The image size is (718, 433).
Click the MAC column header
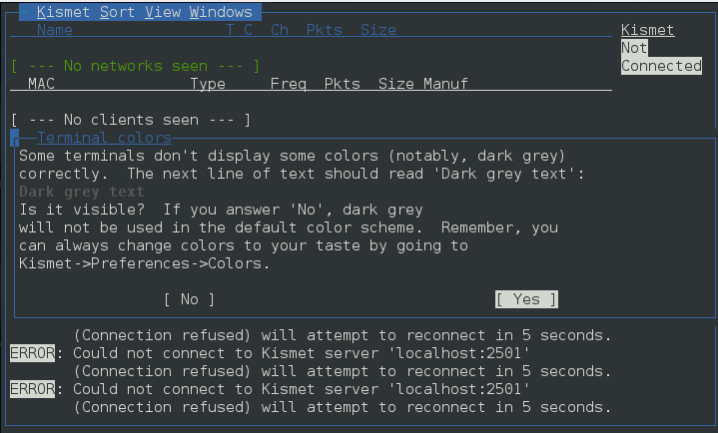pyautogui.click(x=41, y=84)
